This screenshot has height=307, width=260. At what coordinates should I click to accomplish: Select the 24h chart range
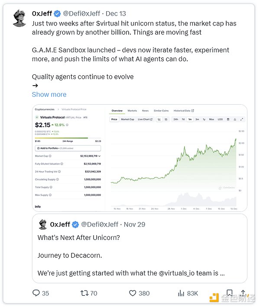[x=175, y=119]
